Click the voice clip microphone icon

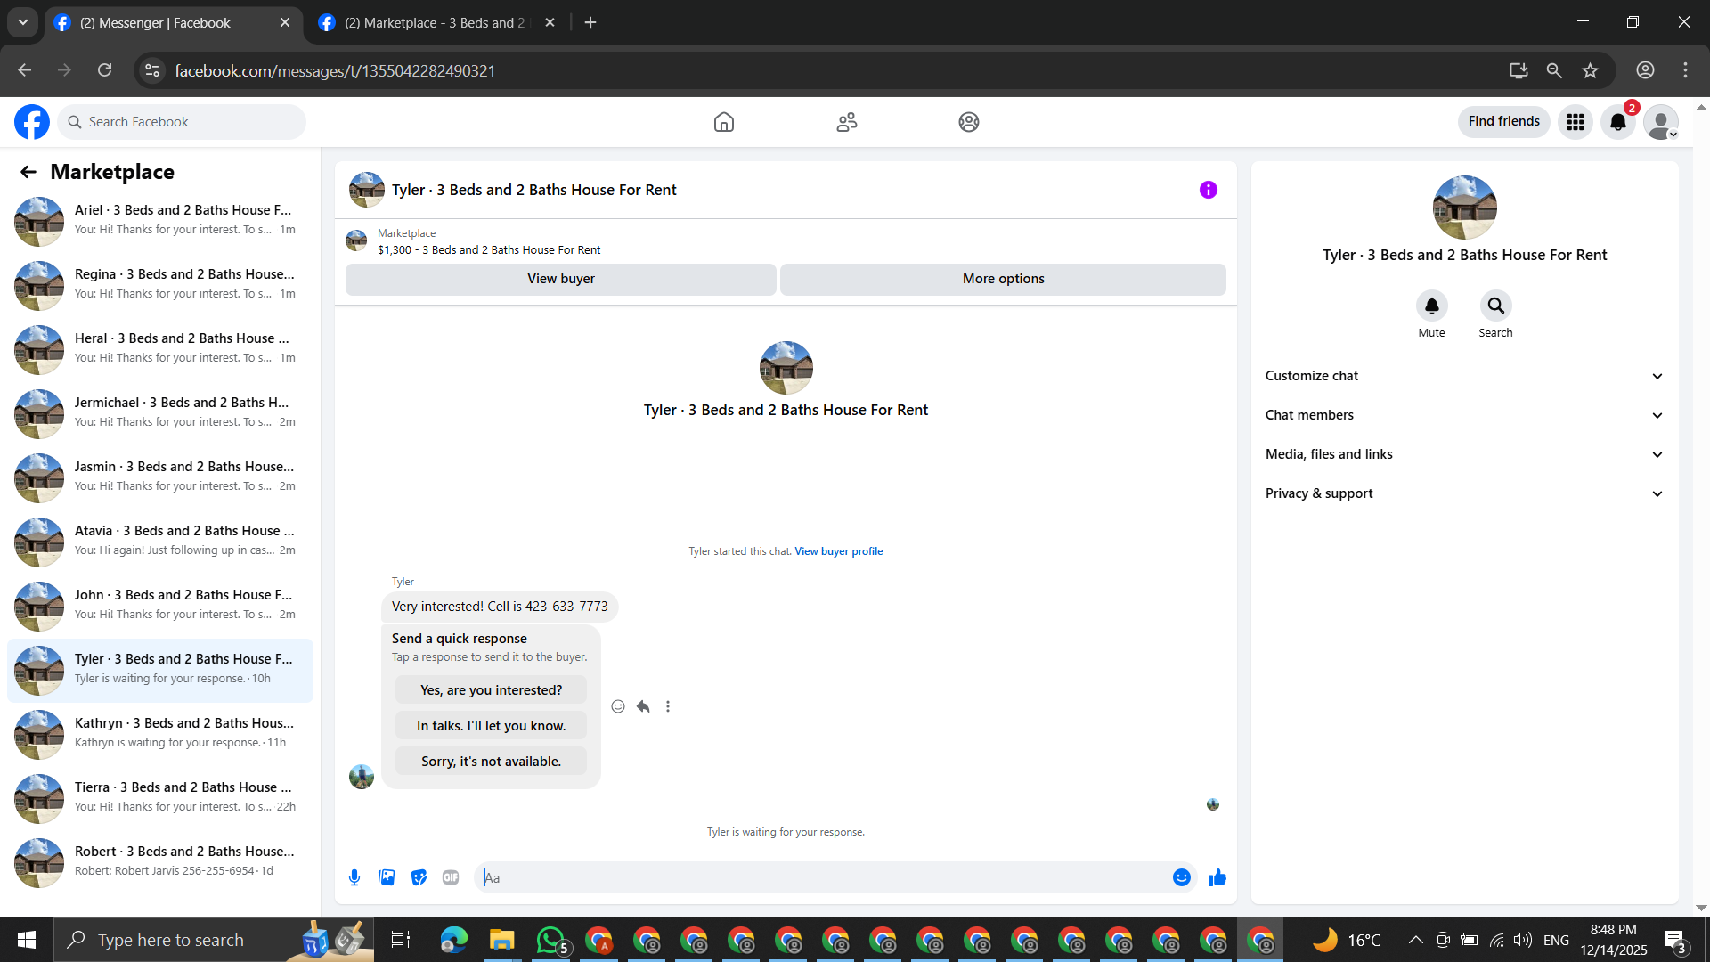pyautogui.click(x=354, y=877)
